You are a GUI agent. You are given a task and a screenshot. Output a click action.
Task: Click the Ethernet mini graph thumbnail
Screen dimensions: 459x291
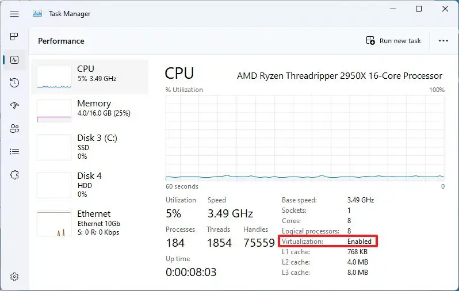(54, 223)
